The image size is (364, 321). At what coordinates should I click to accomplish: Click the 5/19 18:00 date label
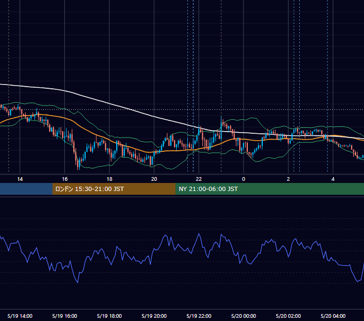109,316
